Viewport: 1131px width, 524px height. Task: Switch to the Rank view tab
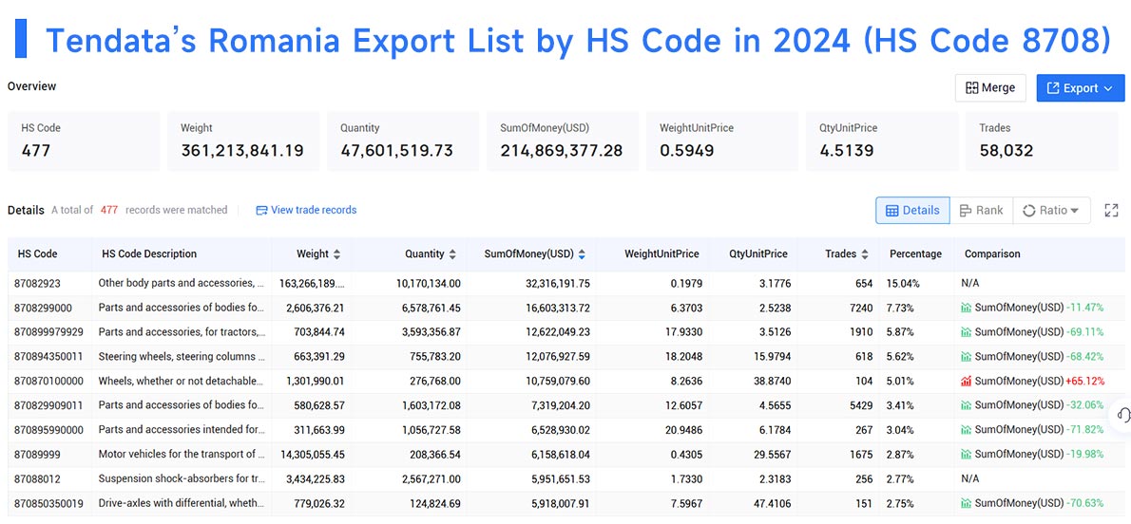(x=981, y=211)
